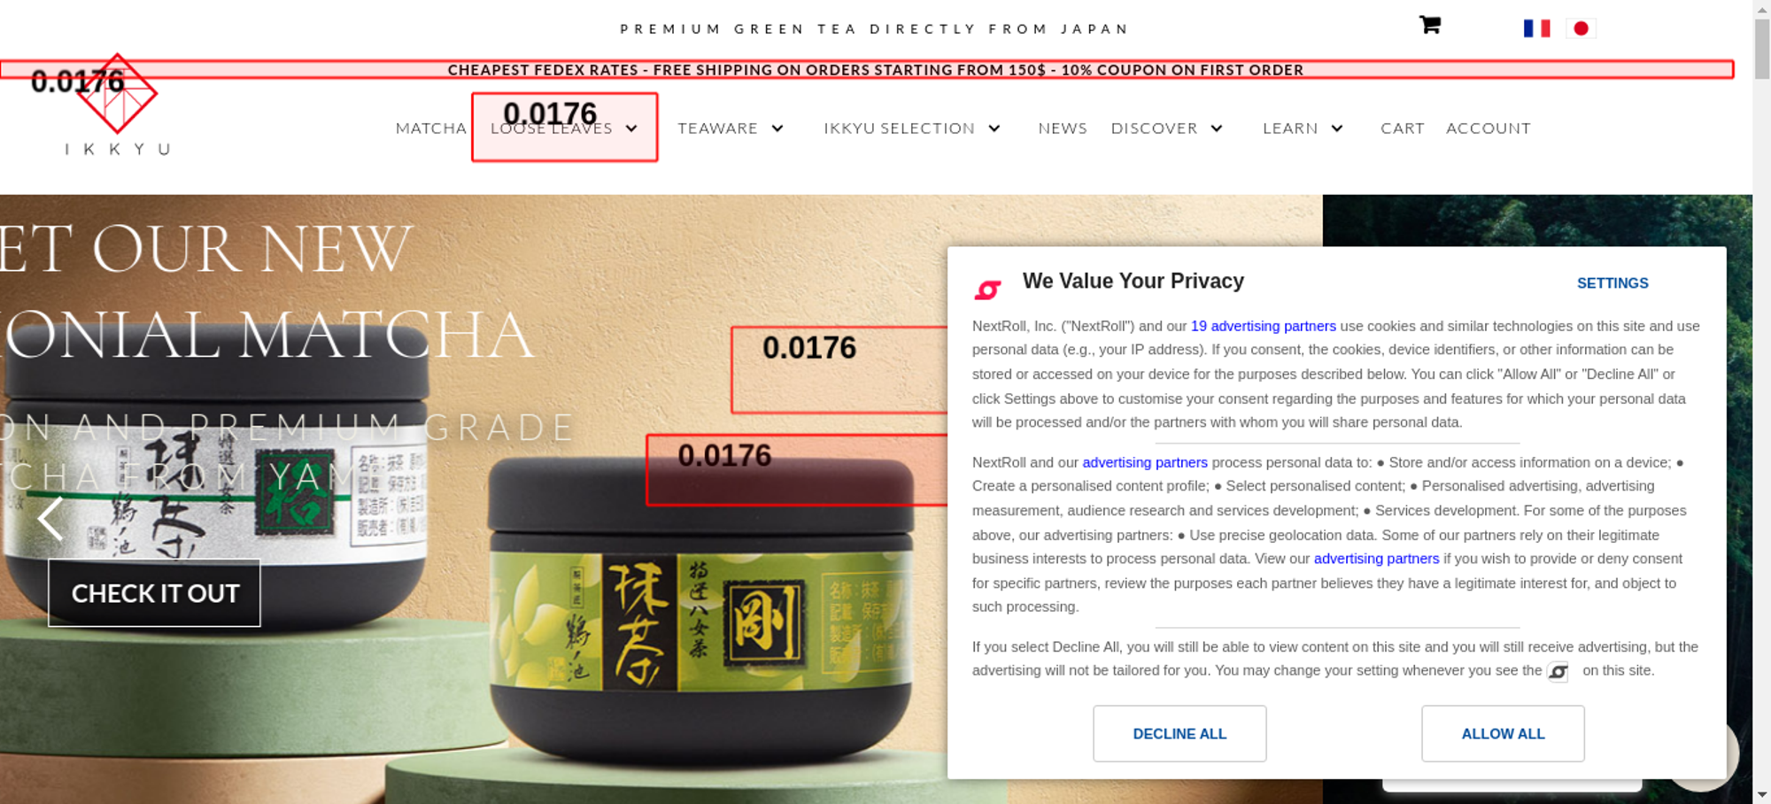Open the 19 advertising partners link
The height and width of the screenshot is (804, 1771).
point(1263,326)
